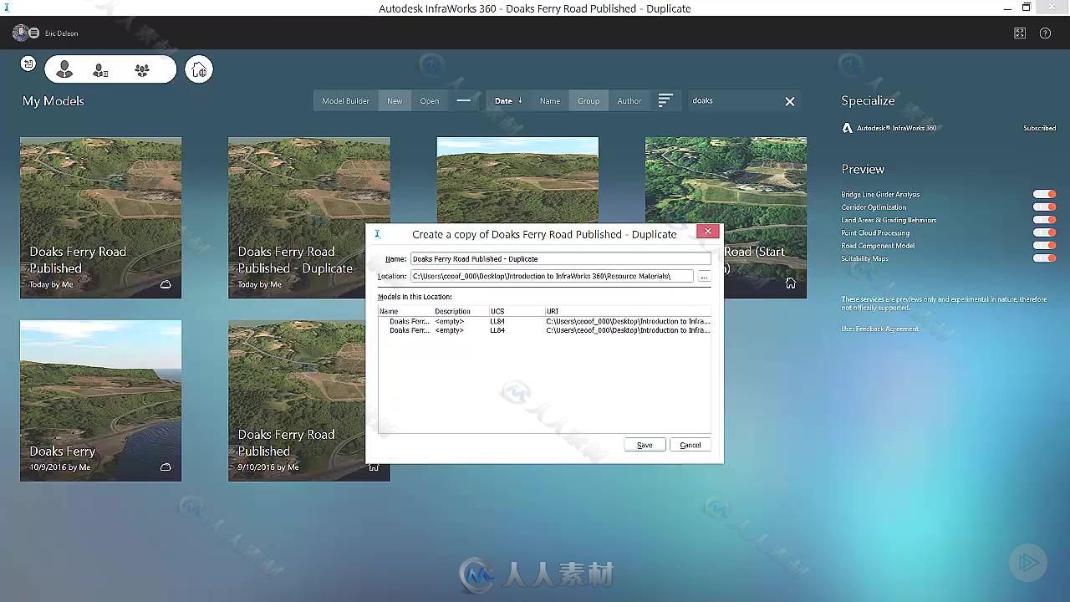Click home icon on Doaks Ferry Road (Start) tile
Screen dimensions: 1070x602
pos(791,283)
